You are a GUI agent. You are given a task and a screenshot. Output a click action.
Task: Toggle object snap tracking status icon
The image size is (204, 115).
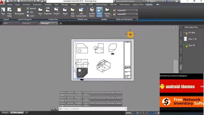pos(149,113)
